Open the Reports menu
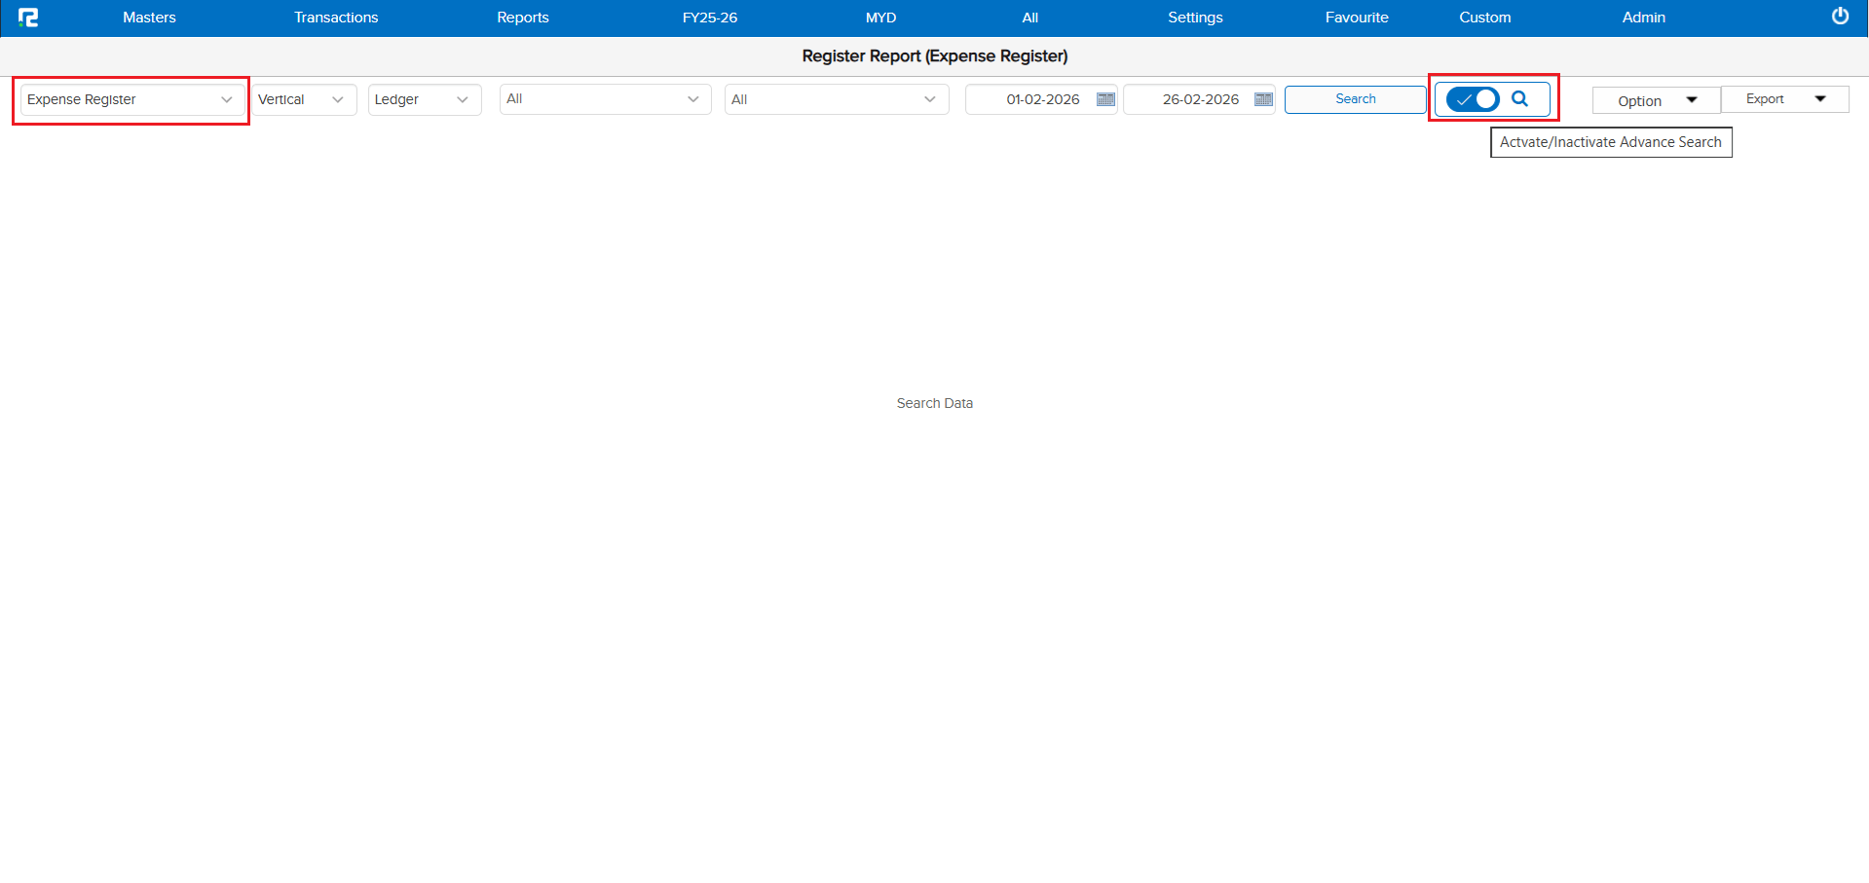 point(523,18)
